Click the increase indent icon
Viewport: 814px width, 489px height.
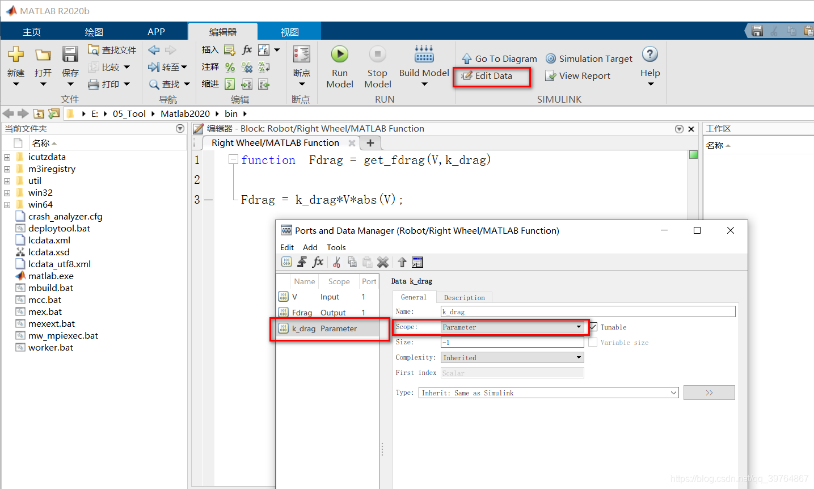[247, 84]
